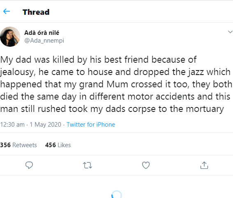Open Adà órà nilé's profile picture
The height and width of the screenshot is (198, 233).
coord(10,36)
